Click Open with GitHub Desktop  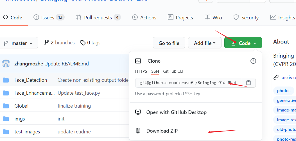click(176, 112)
